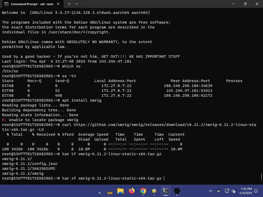Open Google Chrome from the taskbar
This screenshot has height=197, width=263.
coord(143,191)
